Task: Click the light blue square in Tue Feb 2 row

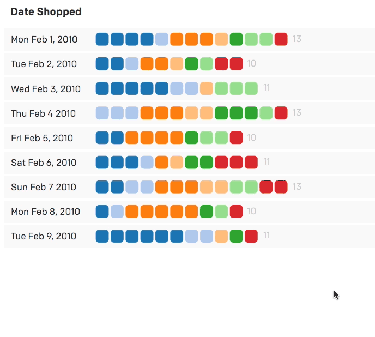Action: point(132,64)
